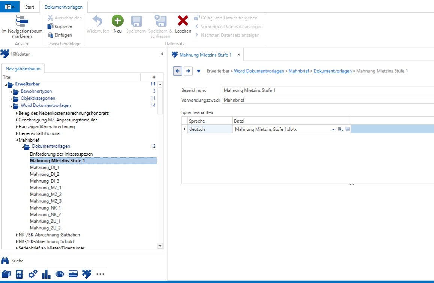The height and width of the screenshot is (283, 434).
Task: Follow the Erweiterbar breadcrumb link
Action: 218,71
